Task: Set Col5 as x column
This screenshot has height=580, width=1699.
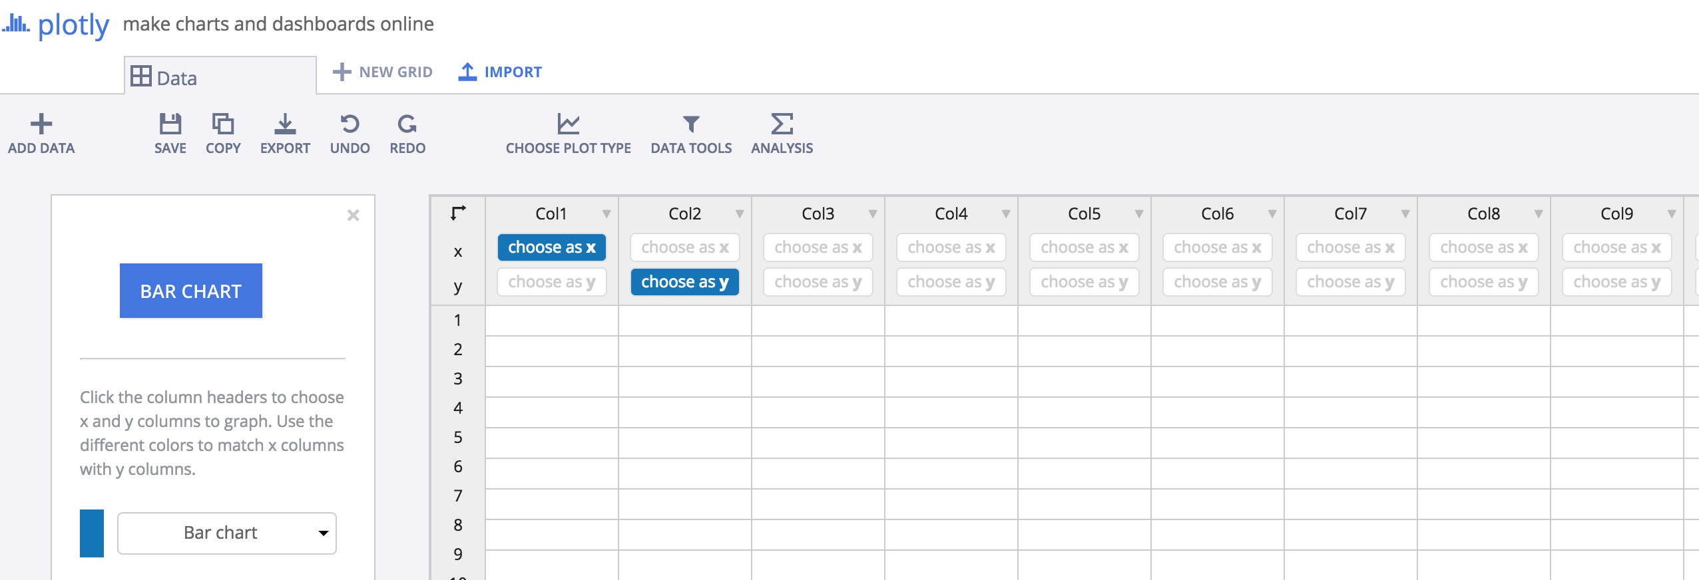Action: pos(1085,247)
